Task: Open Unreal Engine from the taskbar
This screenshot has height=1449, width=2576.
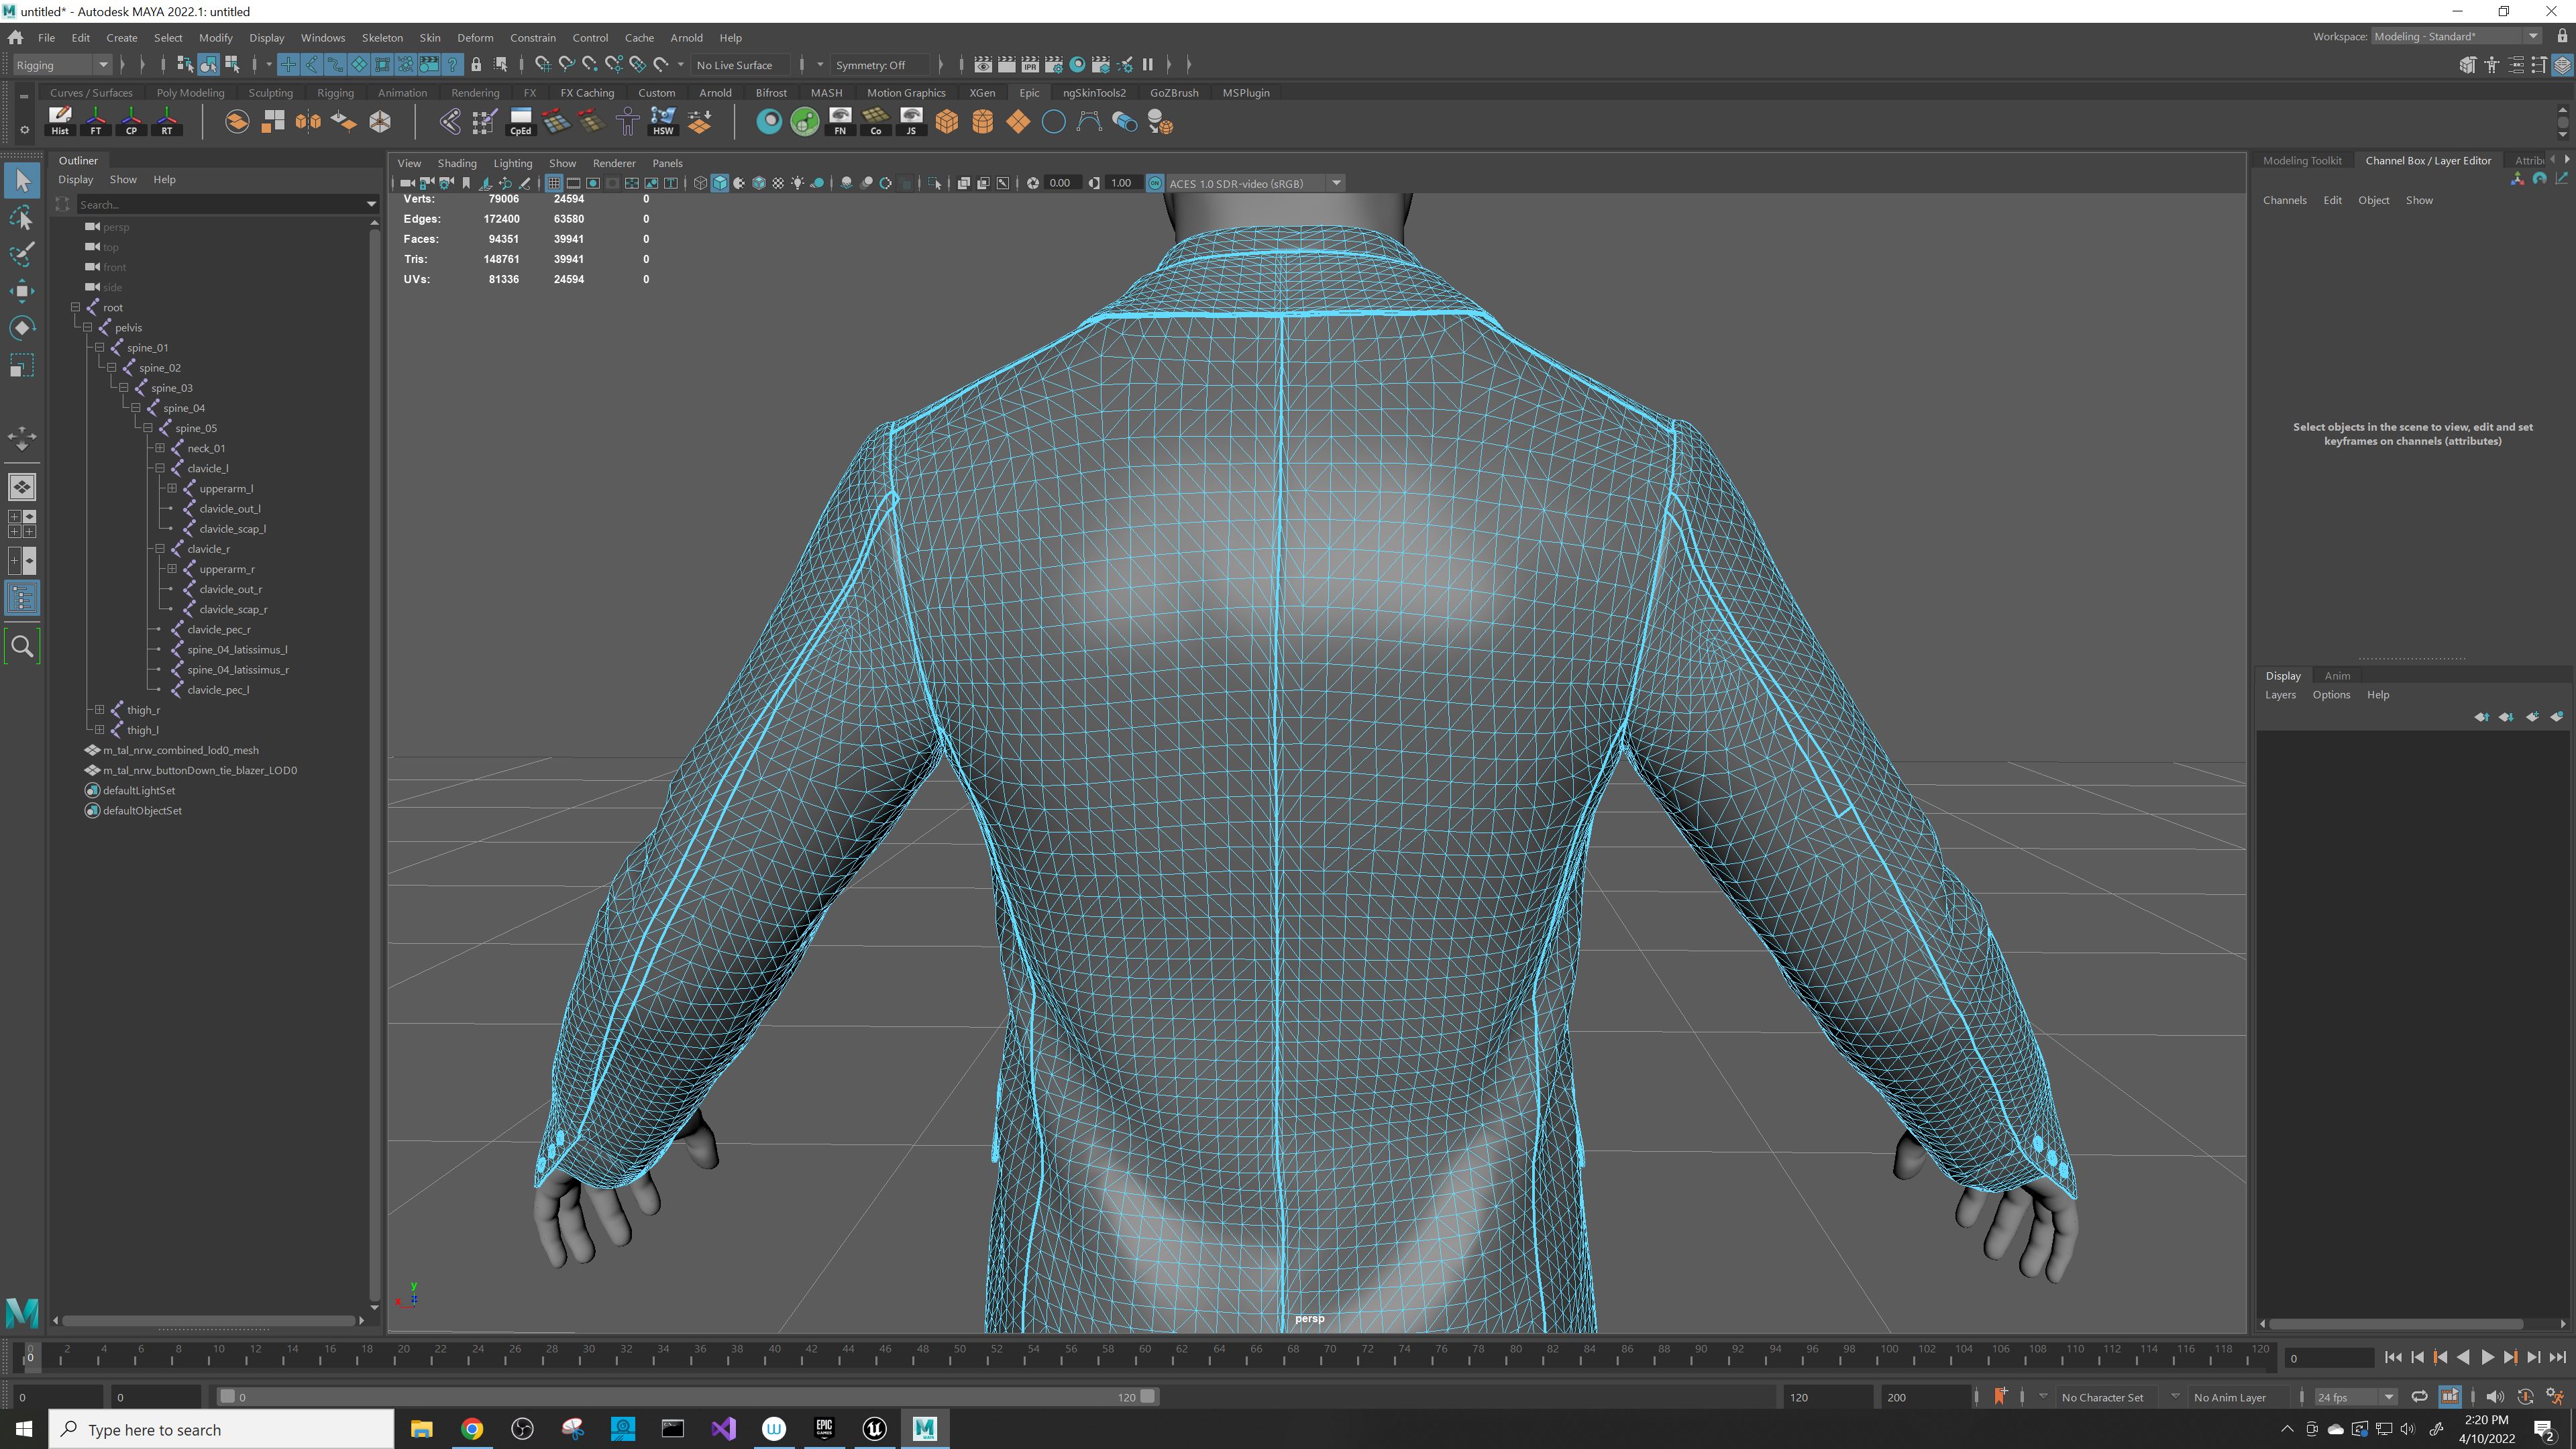Action: pyautogui.click(x=874, y=1429)
